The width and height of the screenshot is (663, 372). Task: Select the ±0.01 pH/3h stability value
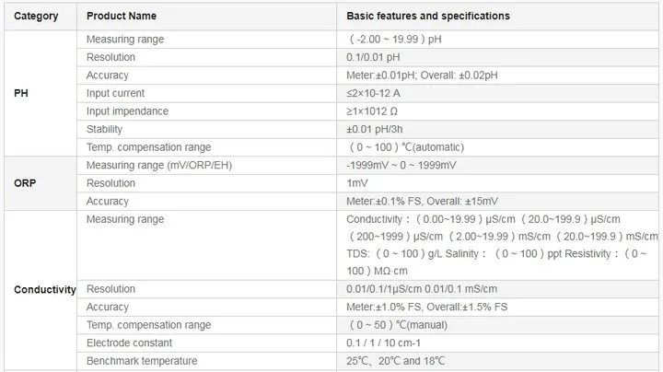coord(380,129)
